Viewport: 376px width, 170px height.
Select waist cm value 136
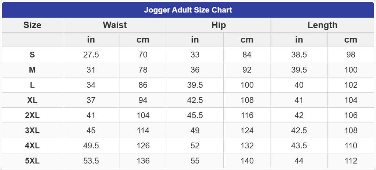pos(143,160)
